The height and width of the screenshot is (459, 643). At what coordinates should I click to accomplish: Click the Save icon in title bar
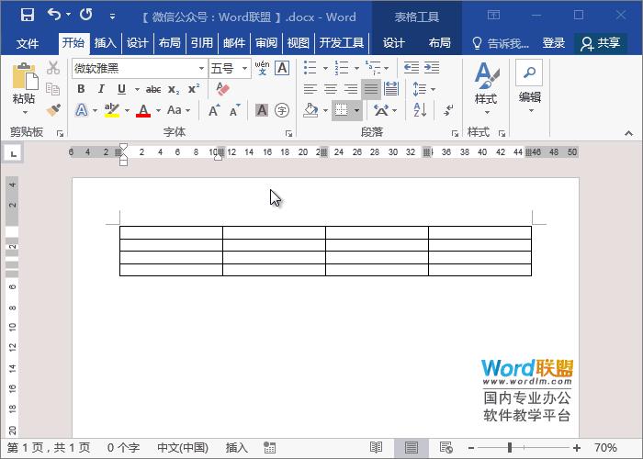pyautogui.click(x=27, y=16)
